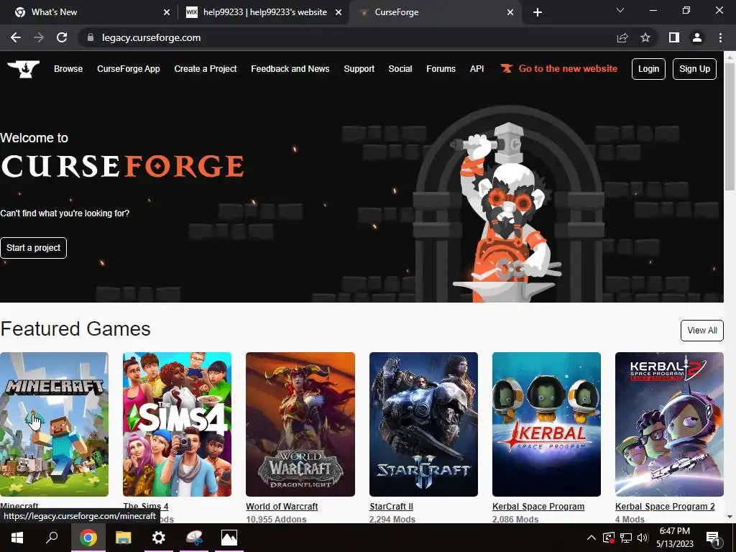Close the CurseForge tab
This screenshot has width=736, height=552.
[x=510, y=12]
